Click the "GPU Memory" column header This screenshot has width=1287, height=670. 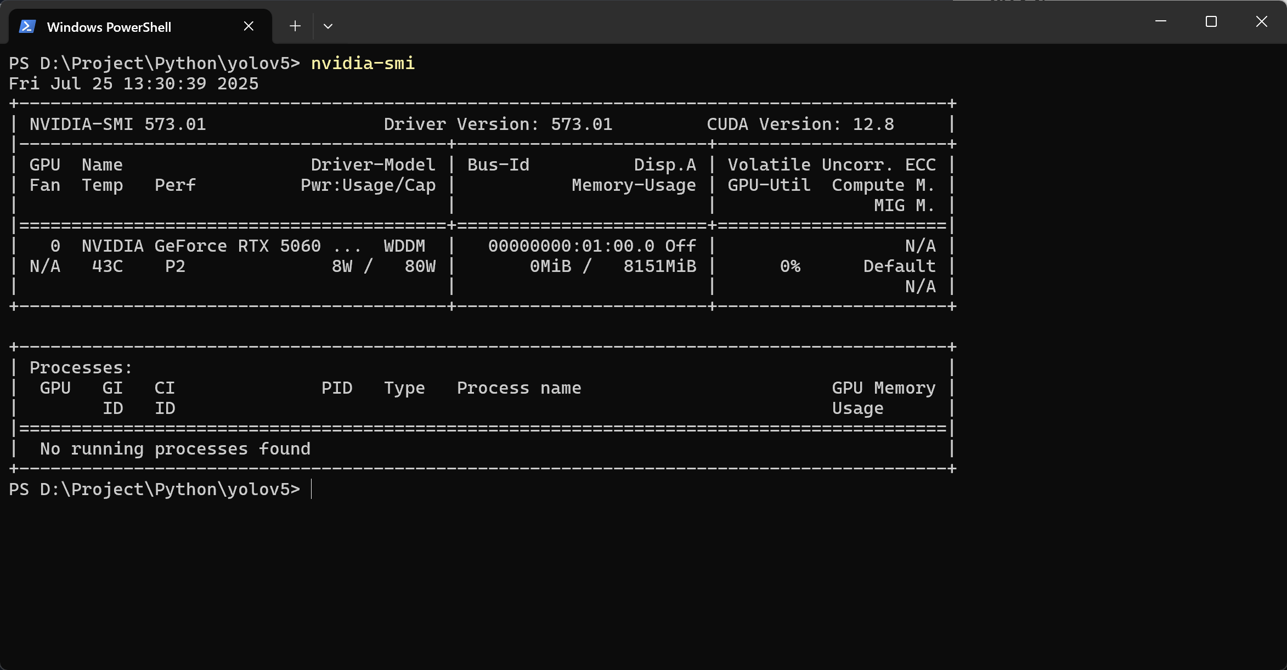[884, 388]
